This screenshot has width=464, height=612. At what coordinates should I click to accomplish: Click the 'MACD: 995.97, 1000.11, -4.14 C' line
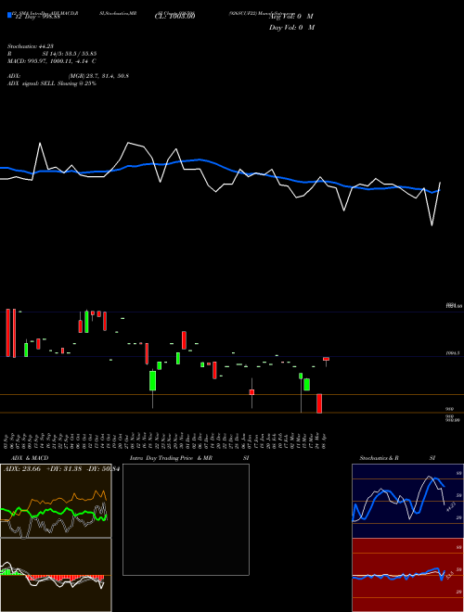pos(52,61)
